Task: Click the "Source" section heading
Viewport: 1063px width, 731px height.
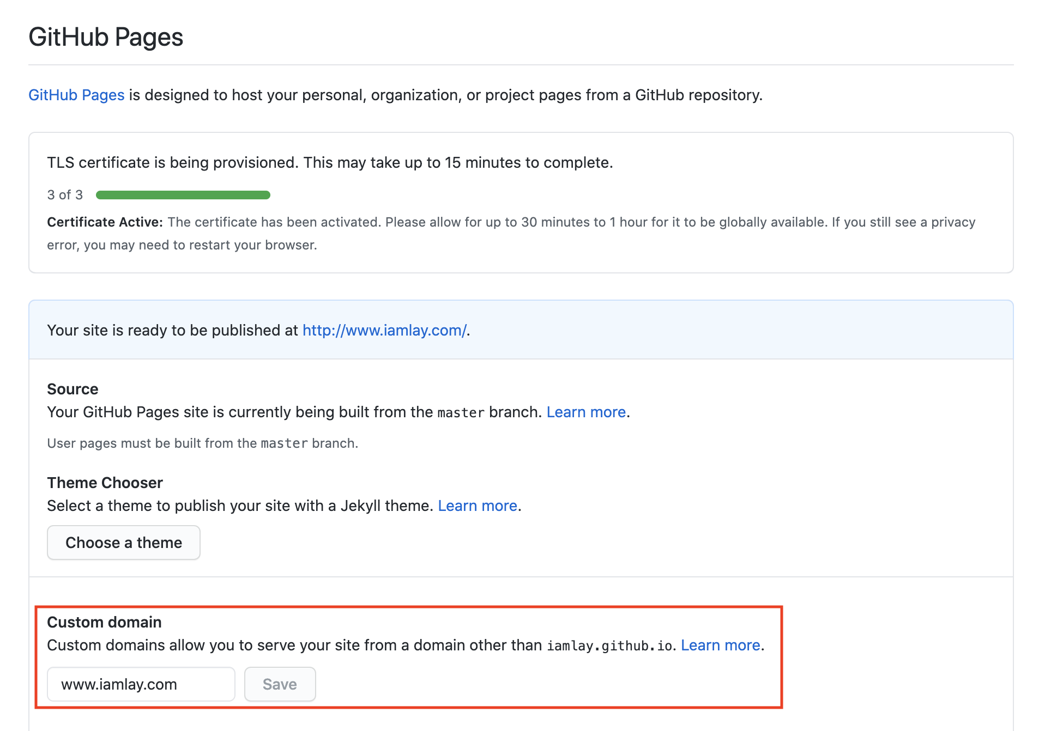Action: (x=73, y=389)
